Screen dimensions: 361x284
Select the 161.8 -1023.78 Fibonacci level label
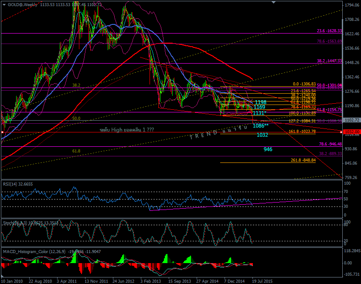(x=302, y=131)
